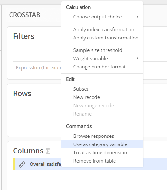Click the sigma icon next to Columns
Image resolution: width=167 pixels, height=190 pixels.
point(48,151)
